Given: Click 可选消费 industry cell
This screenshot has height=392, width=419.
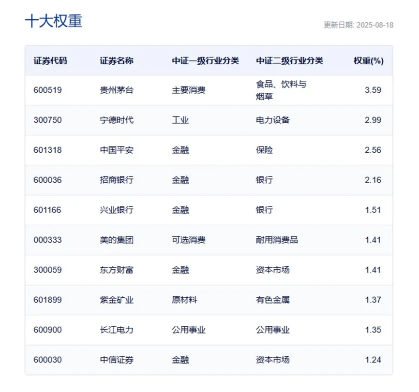Looking at the screenshot, I should point(189,240).
